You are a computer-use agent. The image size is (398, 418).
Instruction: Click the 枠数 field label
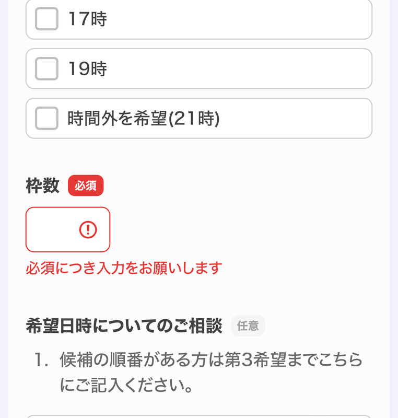pos(42,186)
